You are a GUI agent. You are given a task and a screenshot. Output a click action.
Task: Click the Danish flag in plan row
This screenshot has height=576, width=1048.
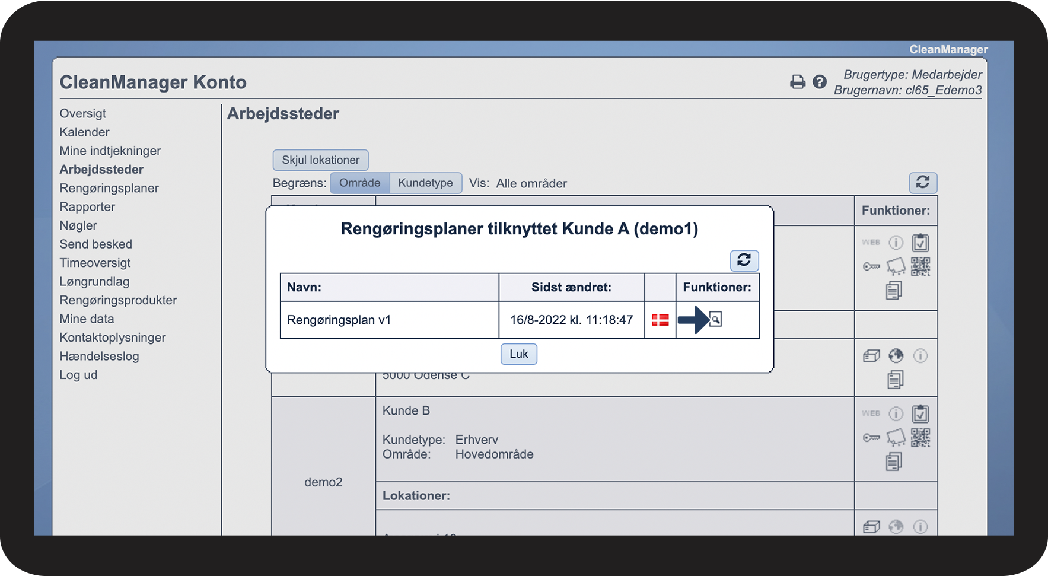pos(660,320)
